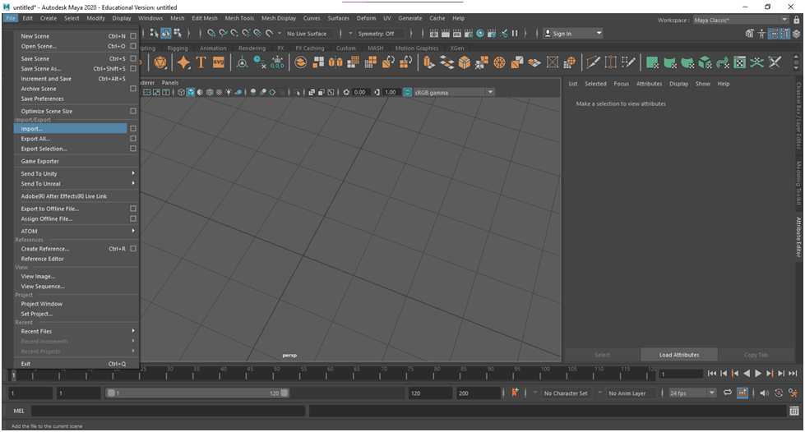Open the No Anim Layer dropdown arrow
Screen dimensions: 805x432
(x=599, y=393)
